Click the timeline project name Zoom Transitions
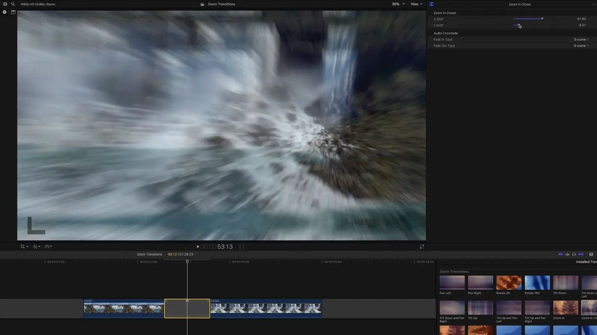Viewport: 597px width, 335px height. point(150,254)
